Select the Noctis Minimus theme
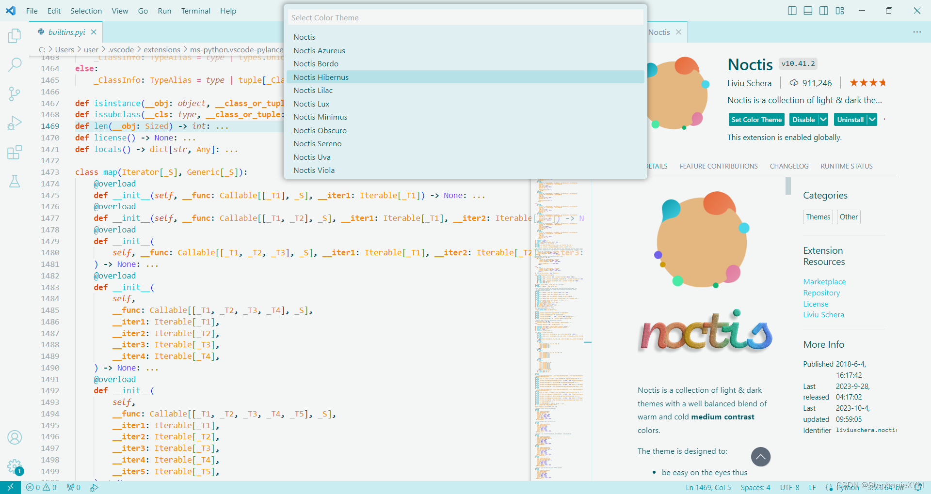This screenshot has height=494, width=931. coord(465,117)
